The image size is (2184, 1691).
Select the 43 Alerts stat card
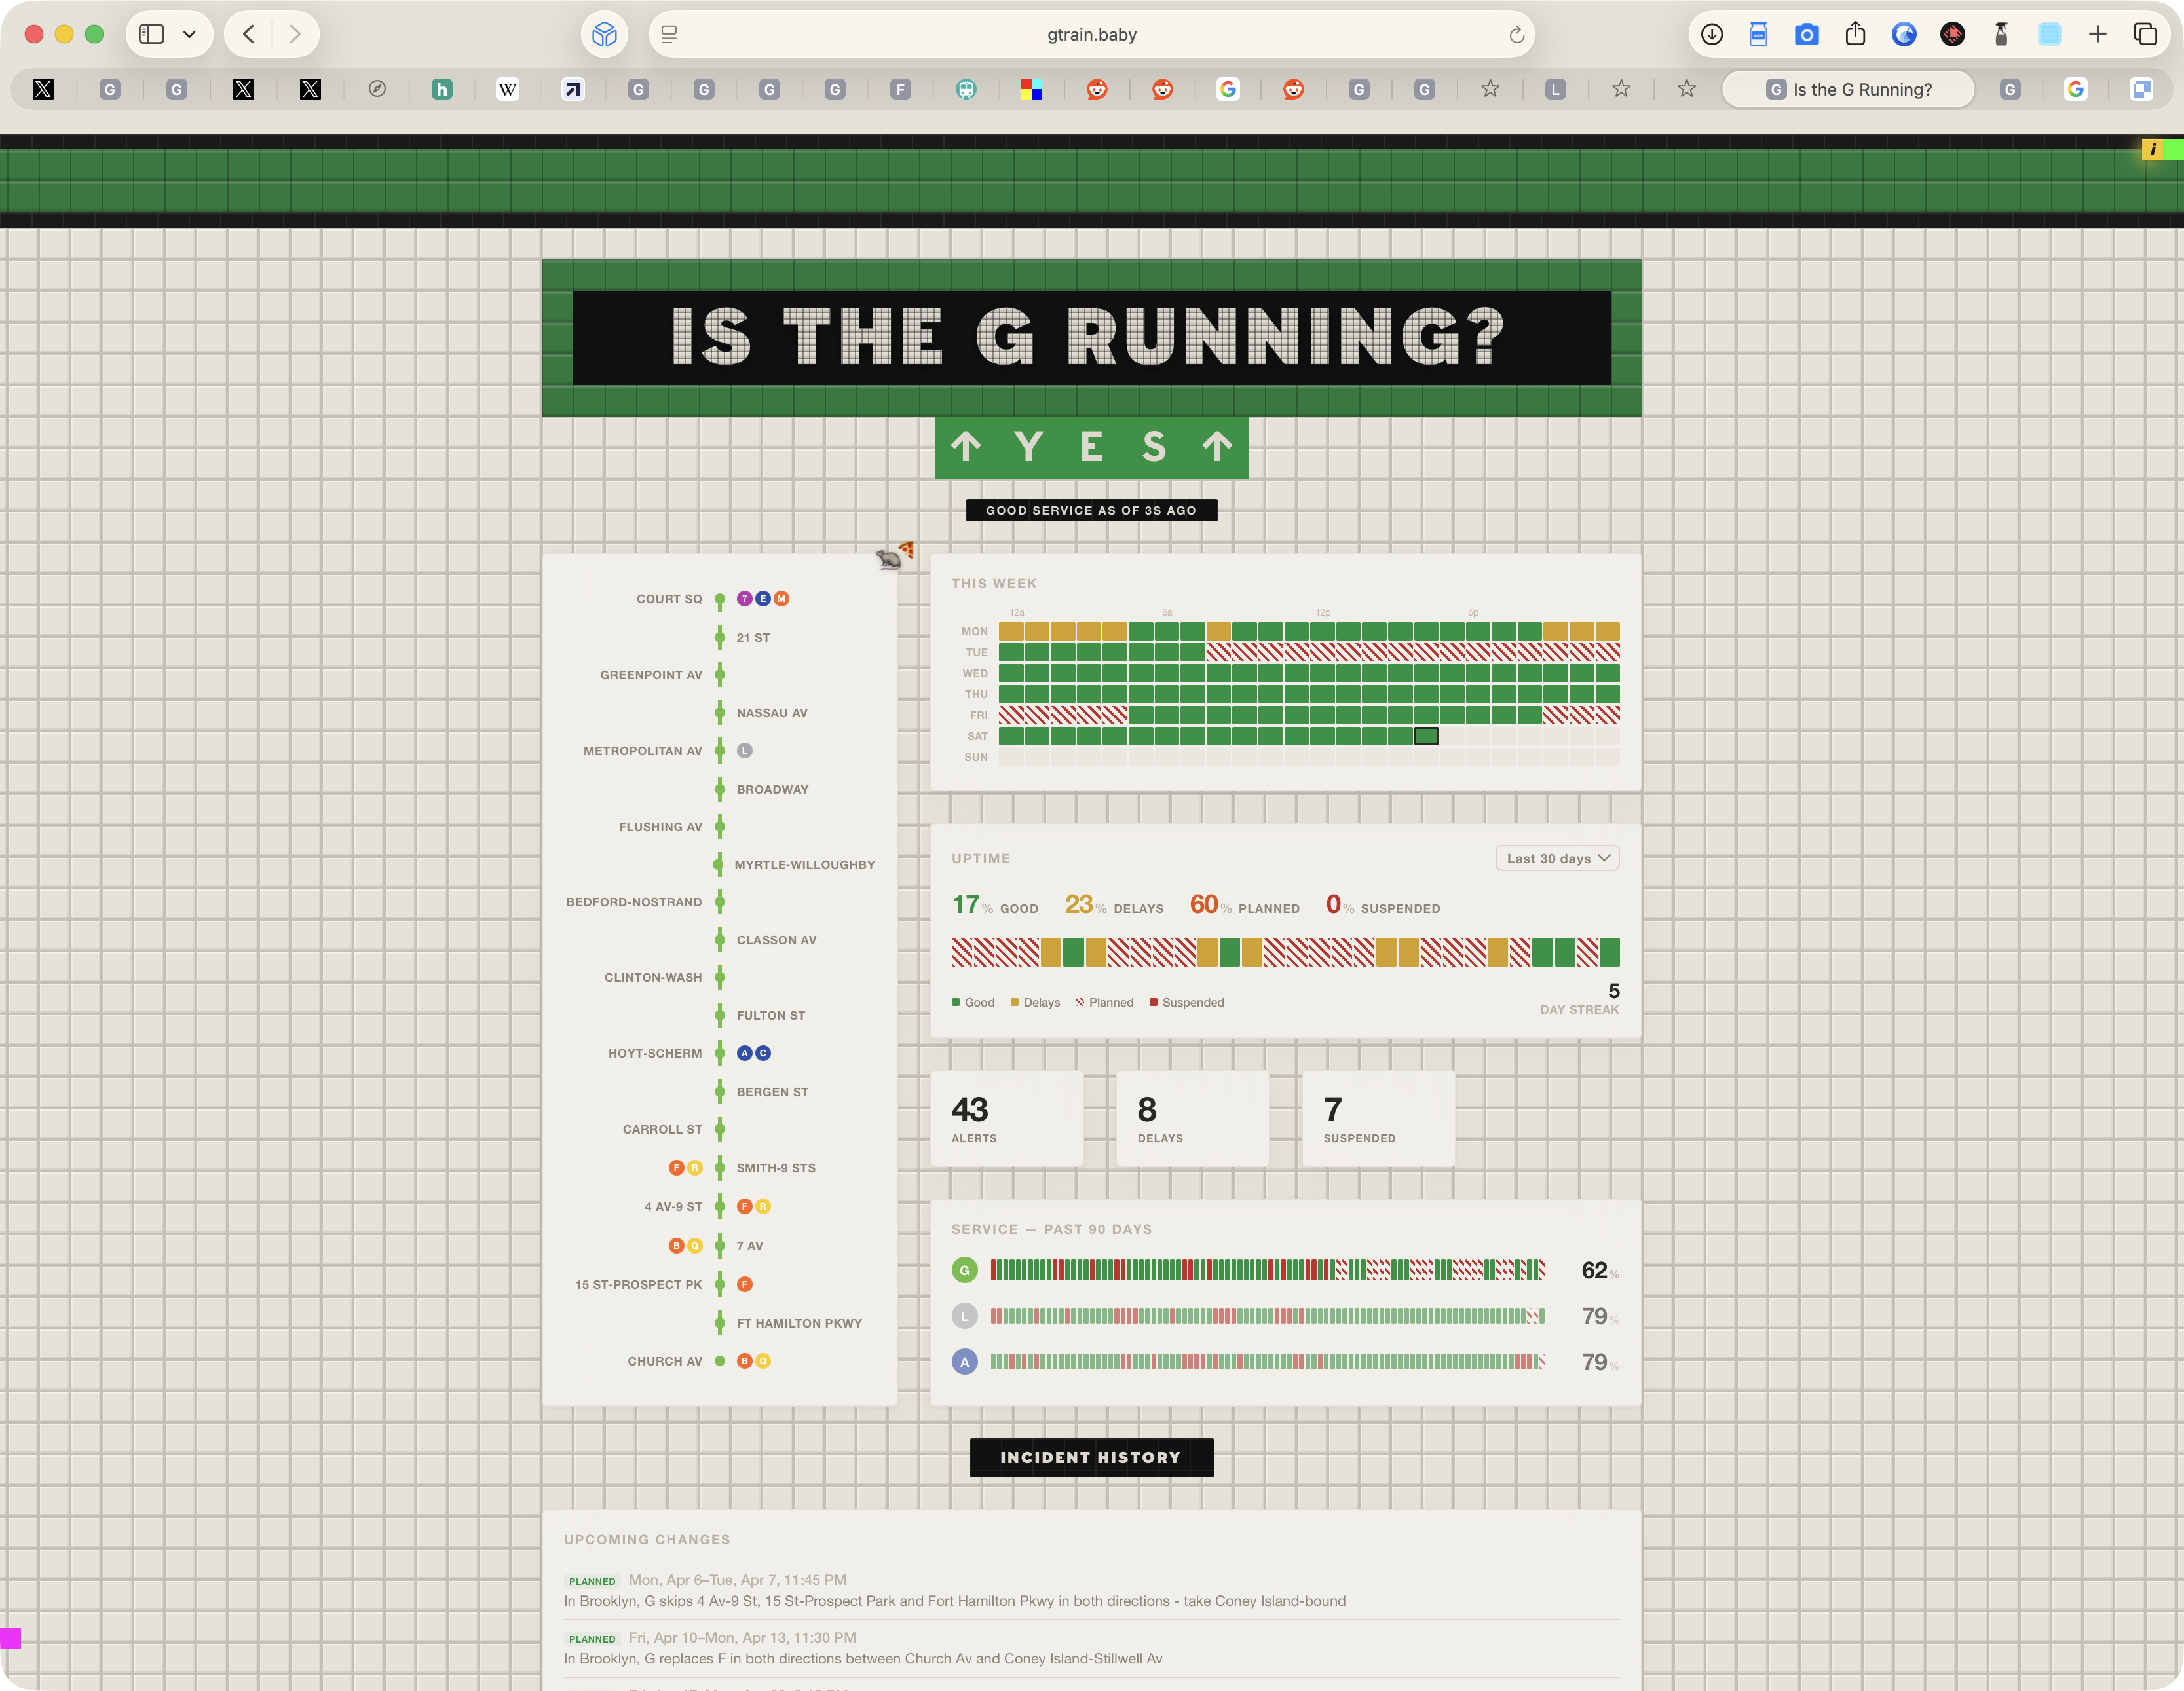tap(1006, 1118)
